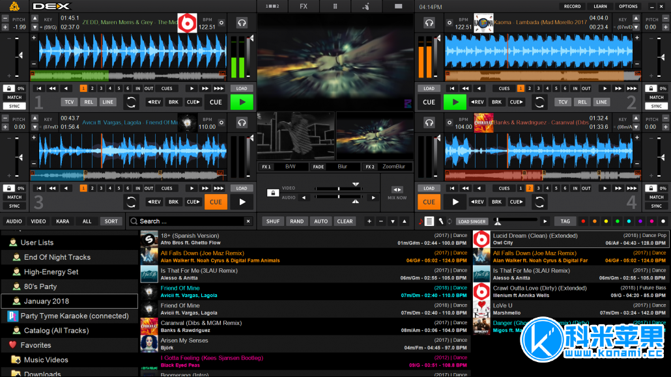Toggle headphone cue on deck 1

click(x=242, y=23)
